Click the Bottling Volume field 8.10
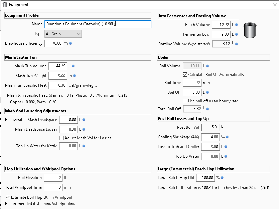This screenshot has height=209, width=279. (221, 44)
